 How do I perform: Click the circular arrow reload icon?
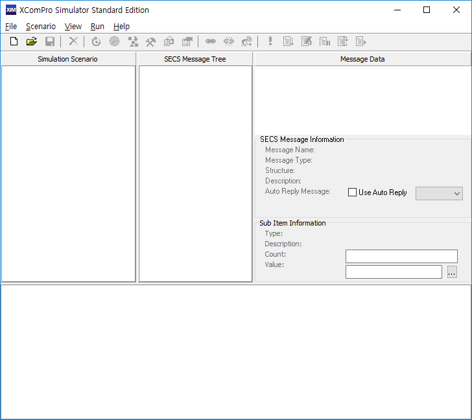coord(96,41)
